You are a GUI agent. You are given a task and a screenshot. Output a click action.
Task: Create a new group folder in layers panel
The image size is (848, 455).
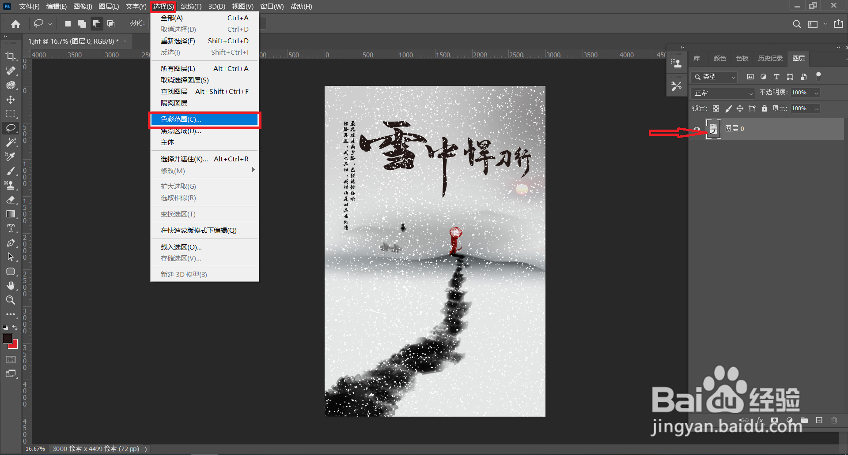coord(804,420)
